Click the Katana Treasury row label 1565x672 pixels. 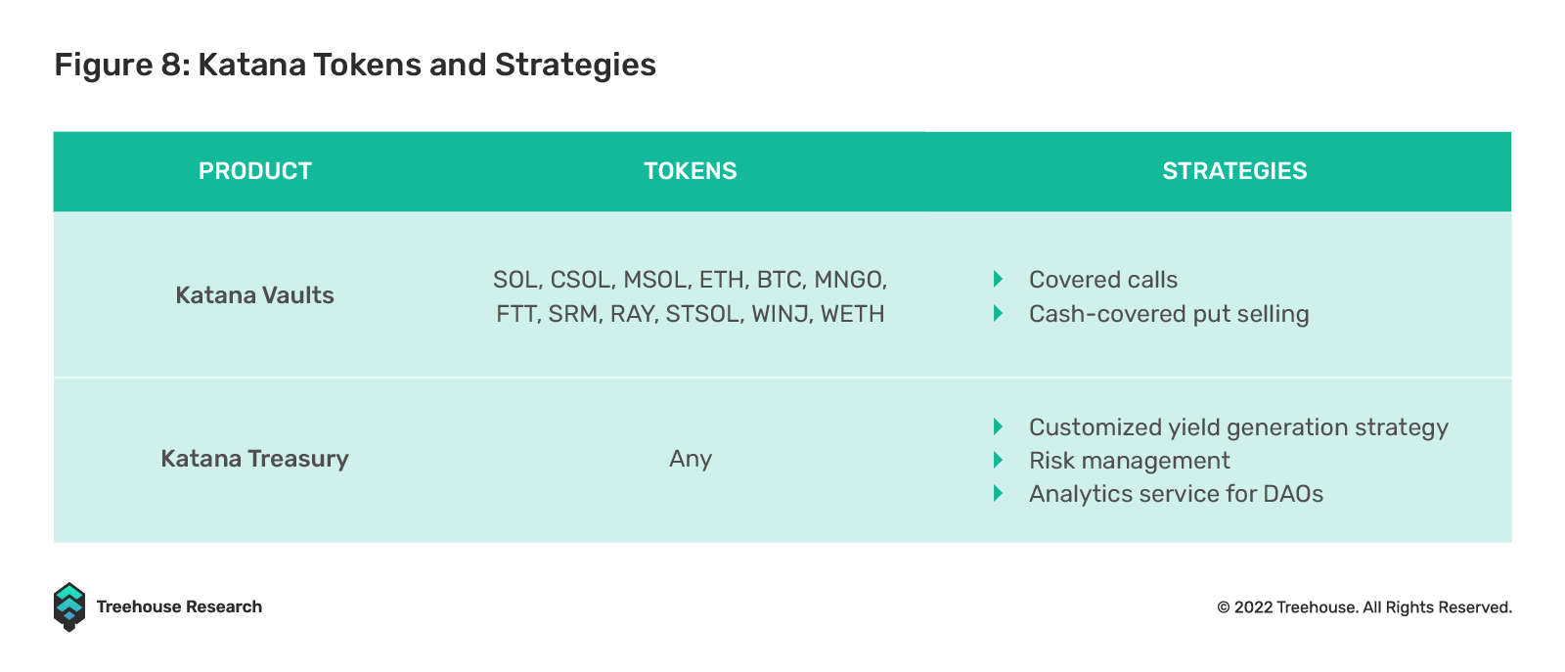coord(254,459)
